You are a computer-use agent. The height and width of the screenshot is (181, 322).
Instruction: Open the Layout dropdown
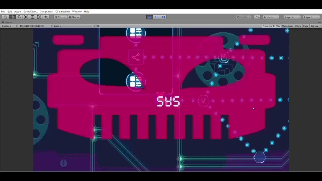tap(311, 17)
